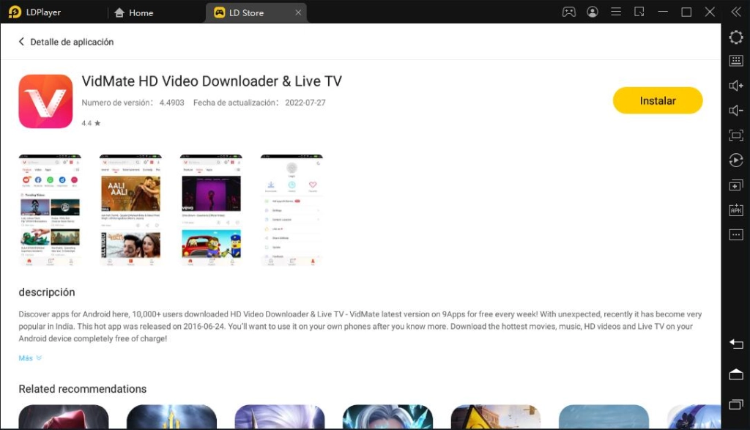Viewport: 750px width, 430px height.
Task: Open the first VidMate screenshot with trending videos
Action: pyautogui.click(x=50, y=210)
